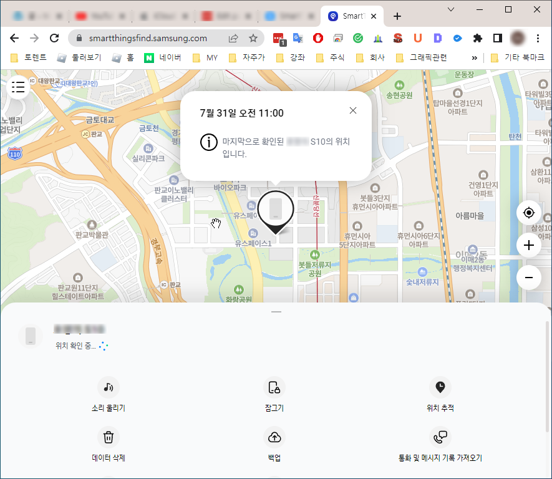Click the 이매2동 행정복지센터 marker

click(473, 249)
